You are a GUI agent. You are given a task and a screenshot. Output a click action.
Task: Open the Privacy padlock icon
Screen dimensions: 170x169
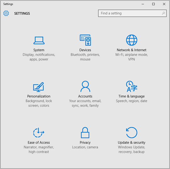point(85,133)
